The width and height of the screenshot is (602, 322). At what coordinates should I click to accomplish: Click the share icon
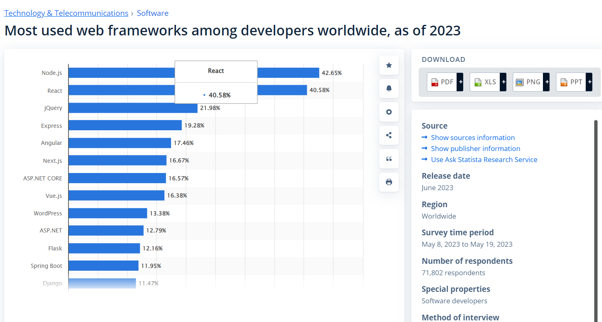click(389, 135)
